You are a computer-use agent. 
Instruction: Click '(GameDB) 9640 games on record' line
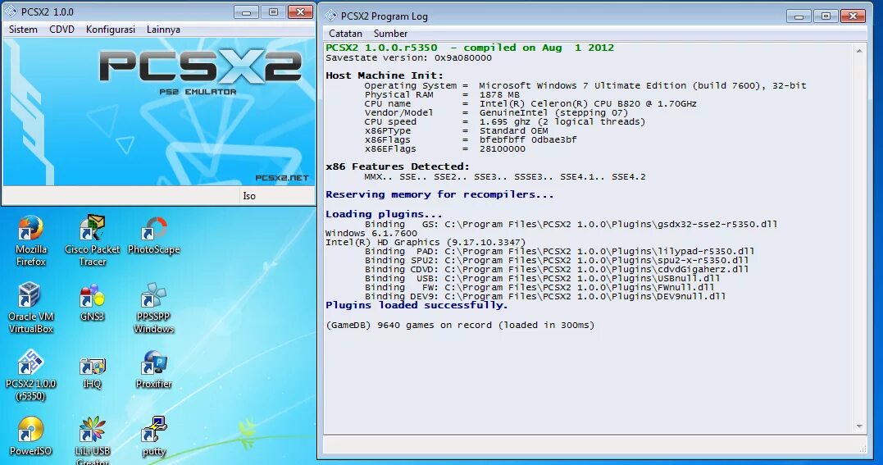click(x=460, y=326)
